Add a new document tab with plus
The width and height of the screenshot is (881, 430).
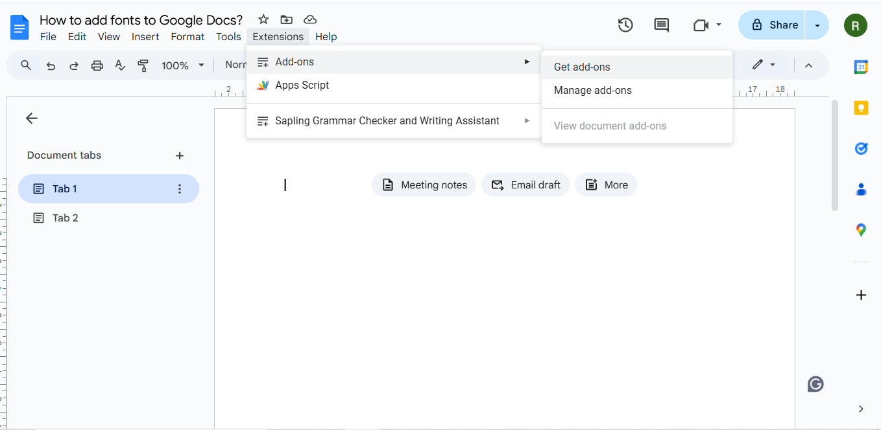click(180, 155)
